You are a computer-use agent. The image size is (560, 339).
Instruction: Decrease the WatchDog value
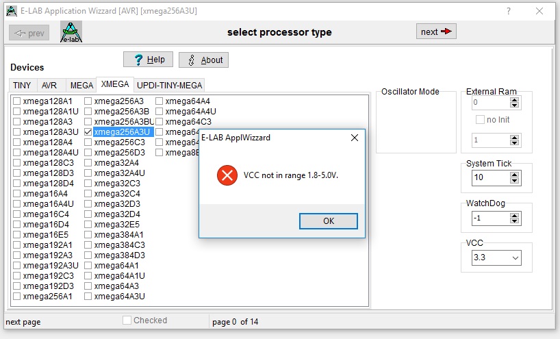coord(514,221)
